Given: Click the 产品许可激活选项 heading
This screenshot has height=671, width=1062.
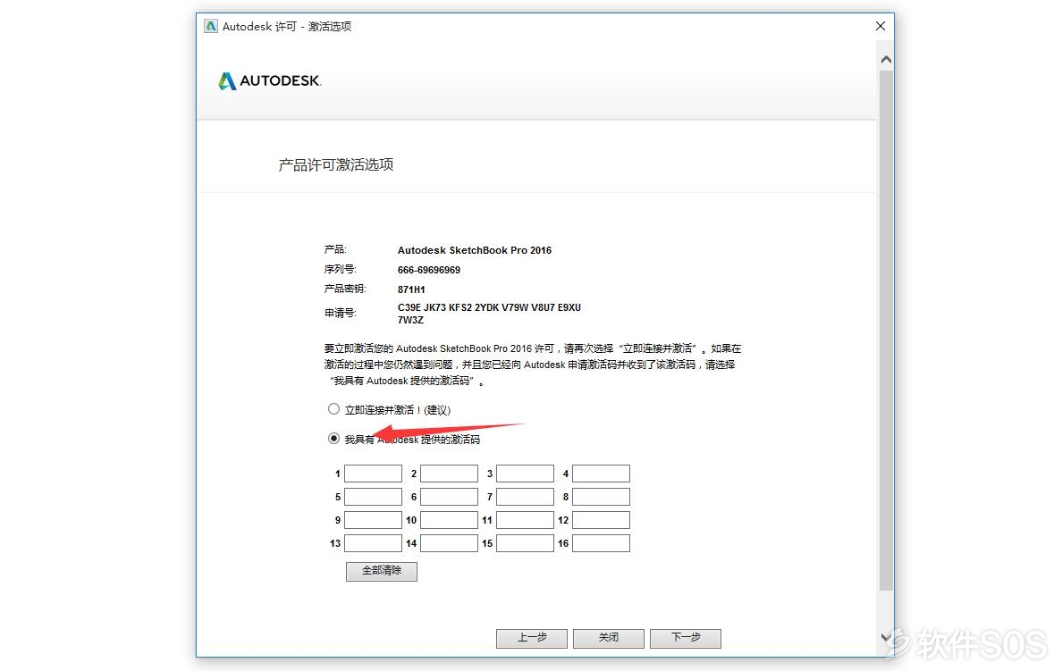Looking at the screenshot, I should (336, 164).
